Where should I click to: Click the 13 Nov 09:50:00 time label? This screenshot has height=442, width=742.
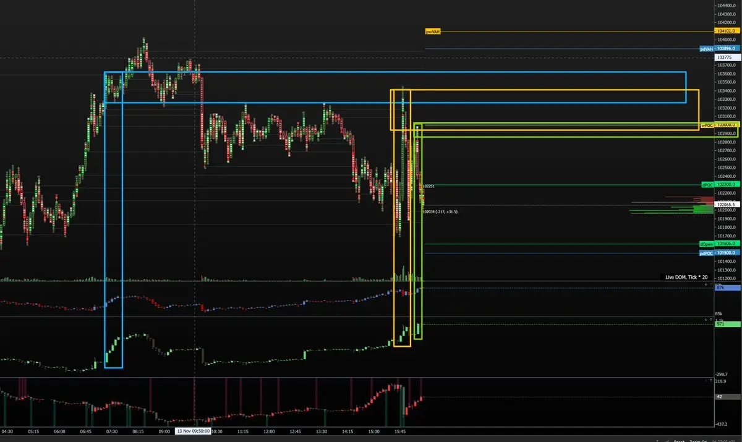[192, 430]
